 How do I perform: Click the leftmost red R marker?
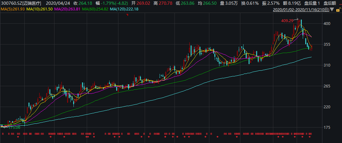click(x=3, y=134)
